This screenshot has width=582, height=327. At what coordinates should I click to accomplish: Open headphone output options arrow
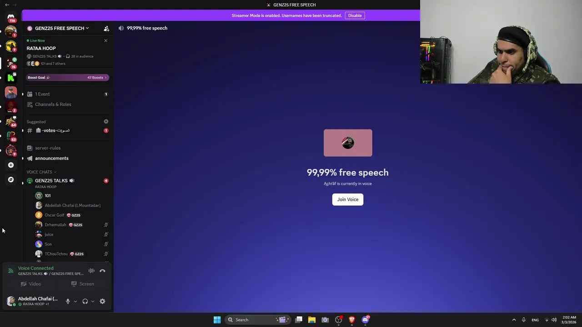tap(93, 301)
